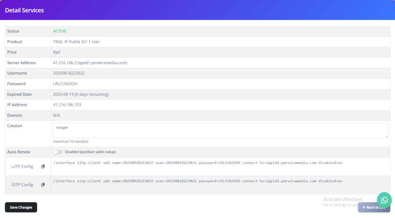Go back using Back to List button
Viewport: 395px width, 218px height.
[373, 207]
